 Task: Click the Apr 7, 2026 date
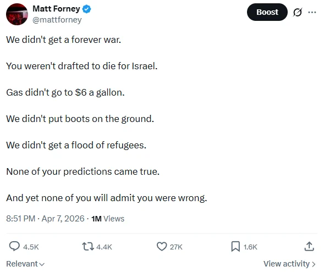[x=63, y=219]
